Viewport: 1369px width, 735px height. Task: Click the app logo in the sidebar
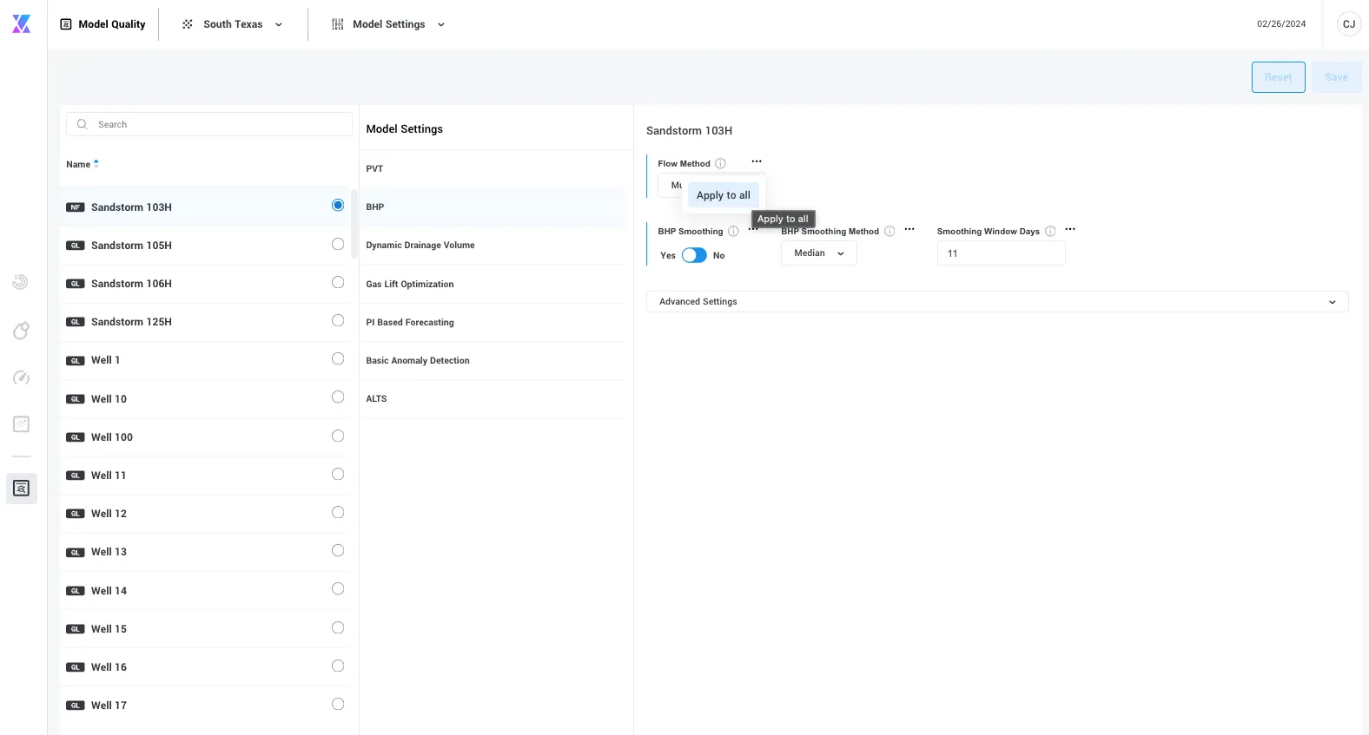click(22, 24)
